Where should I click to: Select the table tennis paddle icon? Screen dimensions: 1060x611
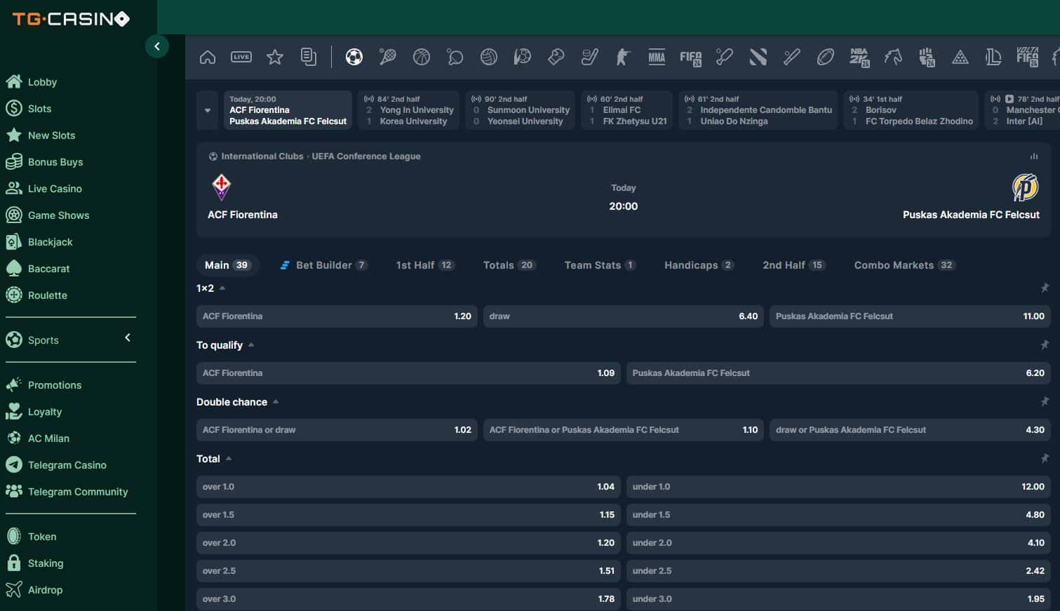(455, 58)
